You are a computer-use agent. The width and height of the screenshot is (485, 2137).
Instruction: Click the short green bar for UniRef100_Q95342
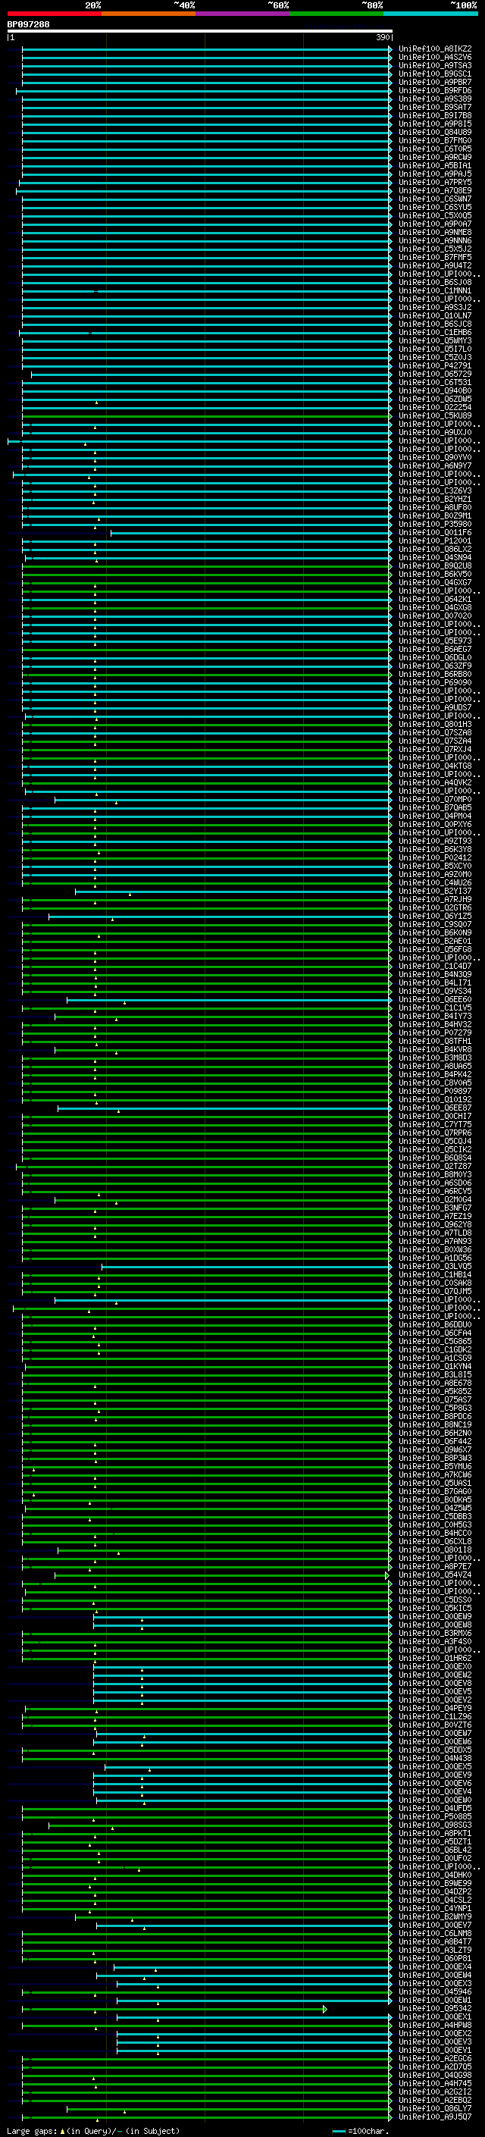coord(174,2008)
